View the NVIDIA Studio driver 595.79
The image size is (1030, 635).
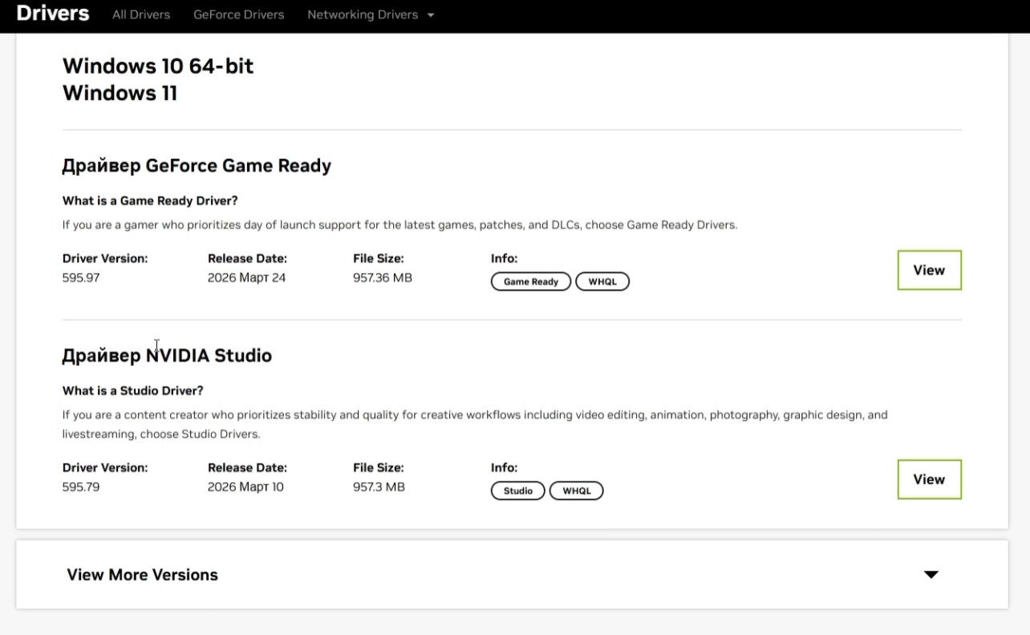pos(929,479)
